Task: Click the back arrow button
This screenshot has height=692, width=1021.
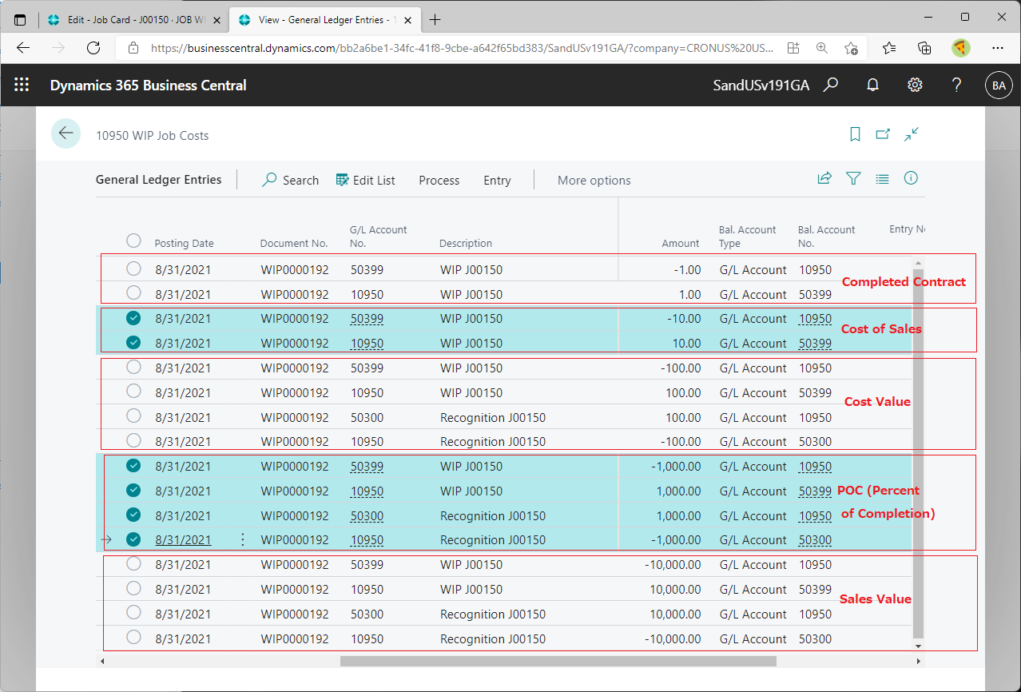Action: pos(66,134)
